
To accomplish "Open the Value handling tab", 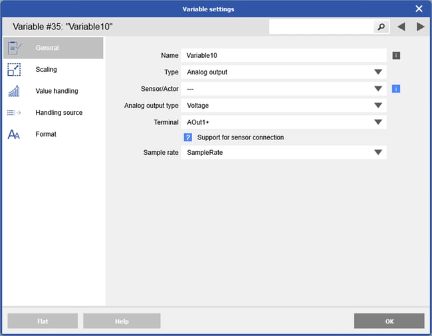I will (56, 91).
